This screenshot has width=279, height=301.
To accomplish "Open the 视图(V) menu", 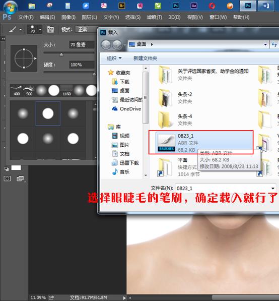I will (195, 17).
